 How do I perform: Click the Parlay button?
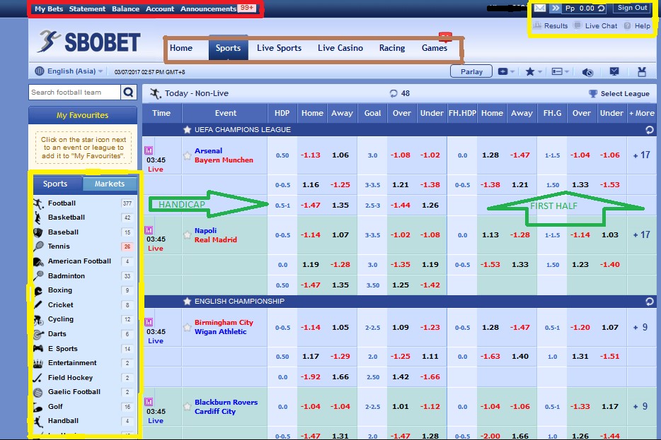coord(471,71)
